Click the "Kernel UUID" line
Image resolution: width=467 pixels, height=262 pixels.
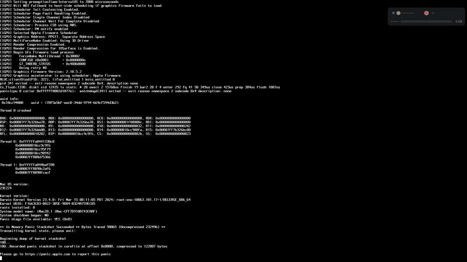[48, 203]
